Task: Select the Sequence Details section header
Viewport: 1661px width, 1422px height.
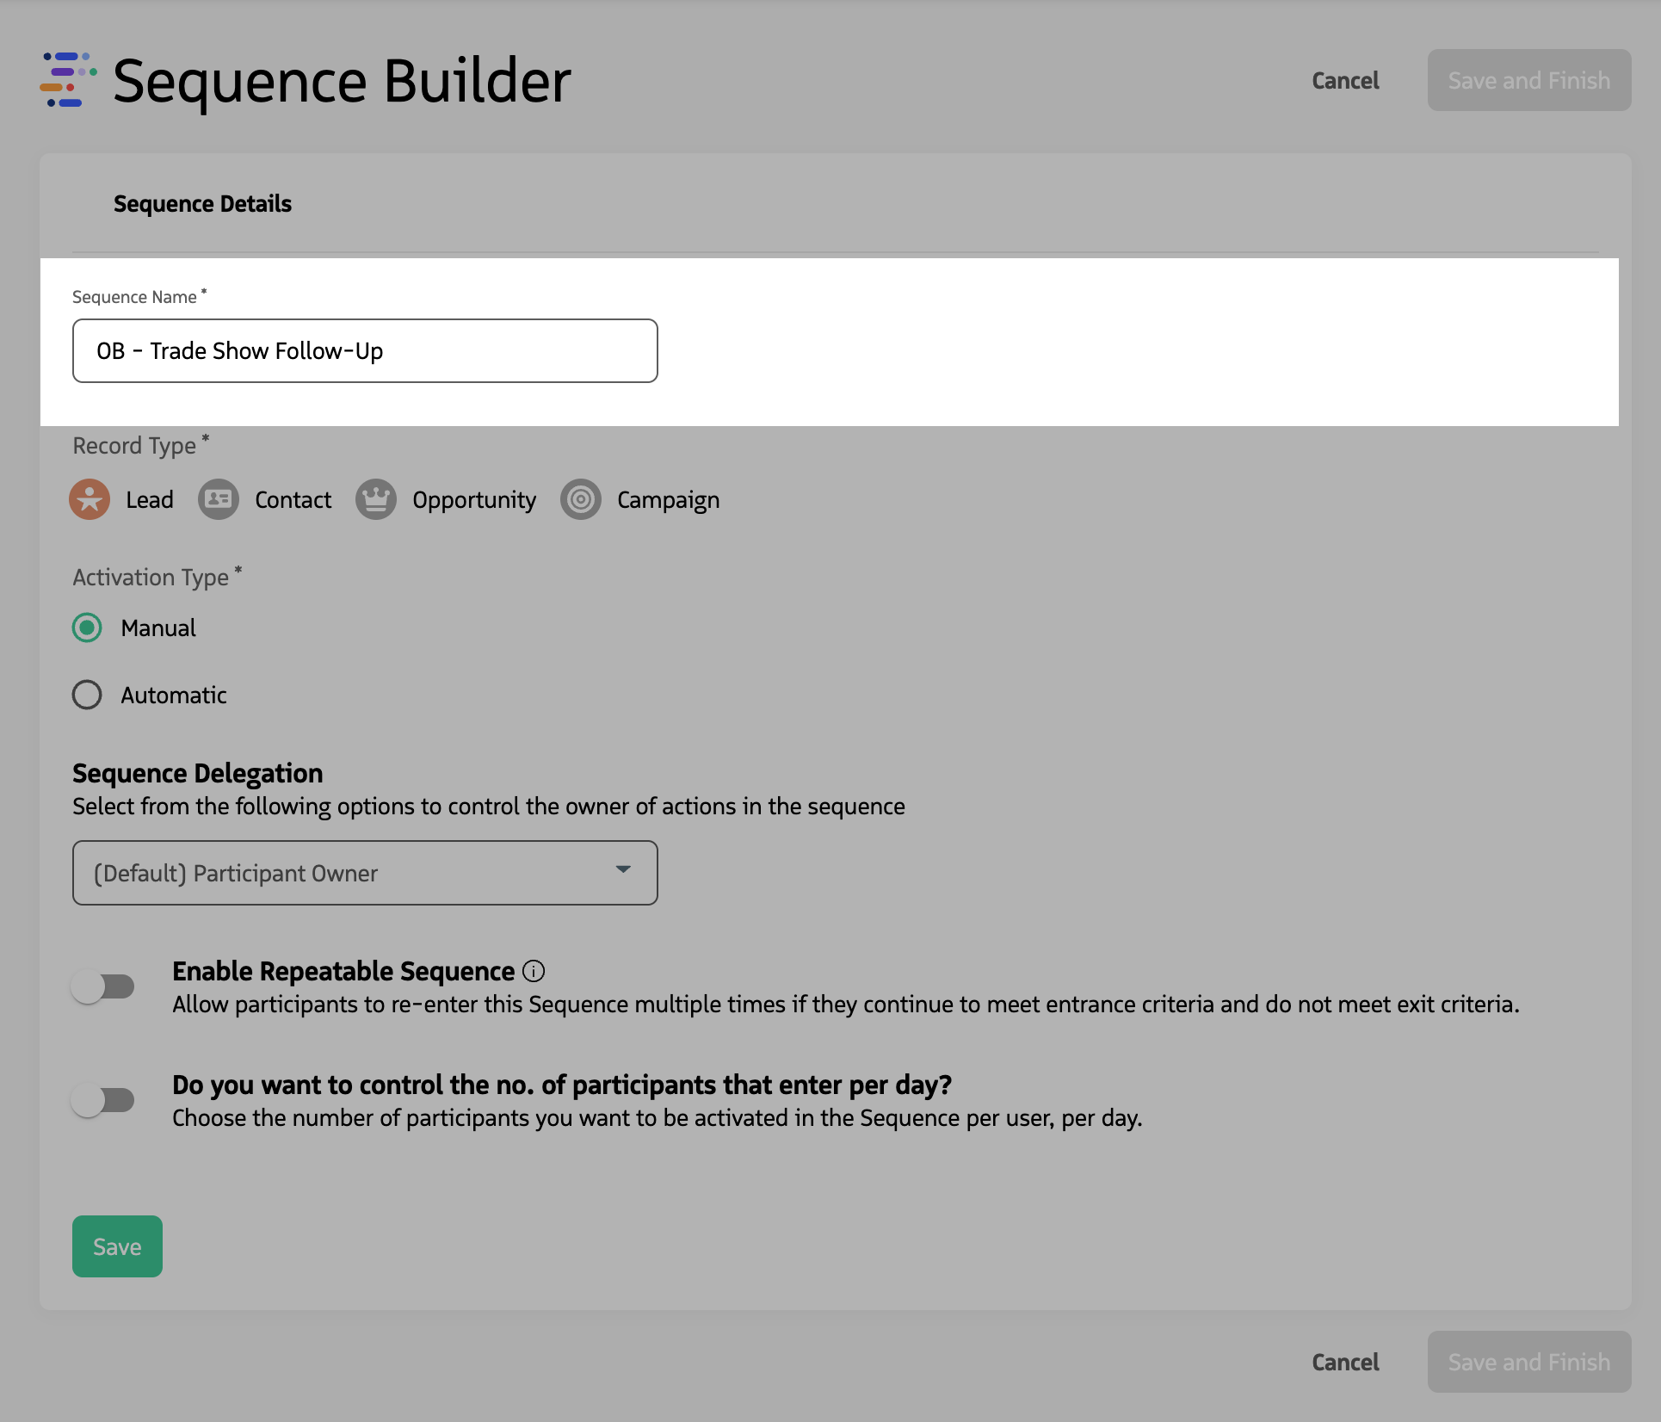Action: point(202,204)
